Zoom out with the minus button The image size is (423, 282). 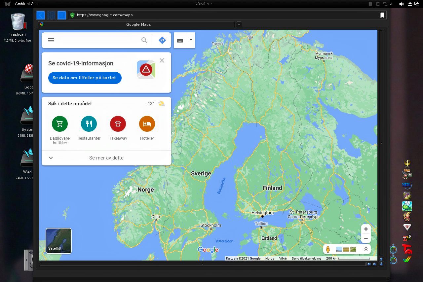click(366, 238)
